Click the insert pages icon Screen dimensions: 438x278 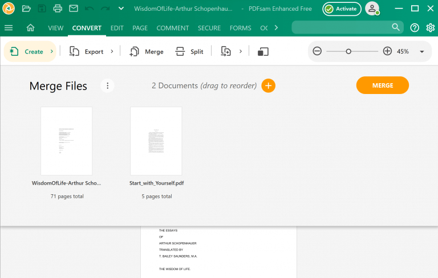click(x=226, y=51)
